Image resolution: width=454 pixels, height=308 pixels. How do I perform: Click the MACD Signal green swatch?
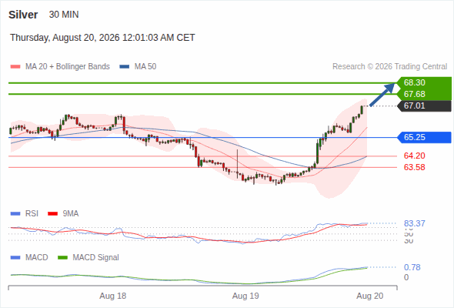tap(62, 258)
